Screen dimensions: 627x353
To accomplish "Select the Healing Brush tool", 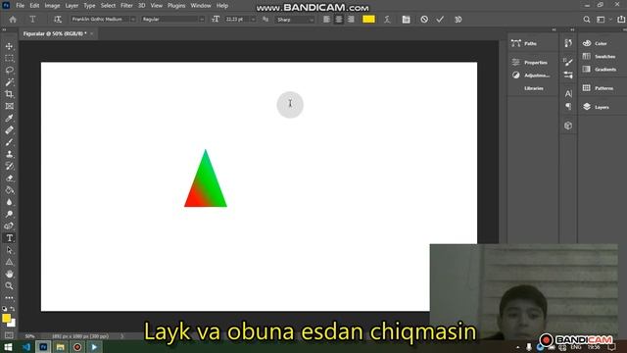I will pyautogui.click(x=9, y=130).
